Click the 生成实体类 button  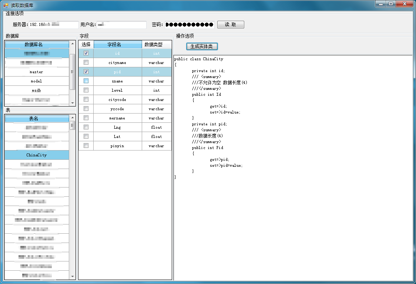[x=202, y=46]
